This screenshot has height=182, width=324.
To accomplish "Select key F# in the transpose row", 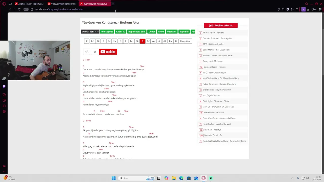I will (x=131, y=41).
